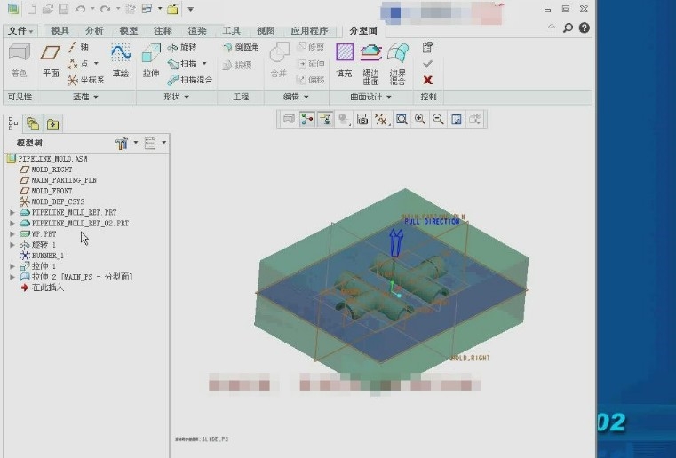The height and width of the screenshot is (458, 676).
Task: Switch to the favorites navigator tab
Action: click(52, 124)
